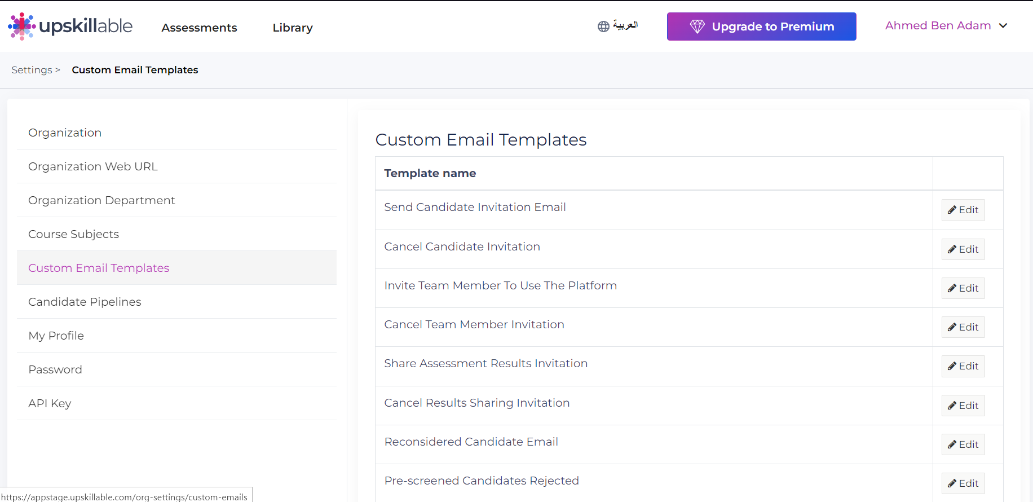Select Custom Email Templates in sidebar

pos(176,268)
